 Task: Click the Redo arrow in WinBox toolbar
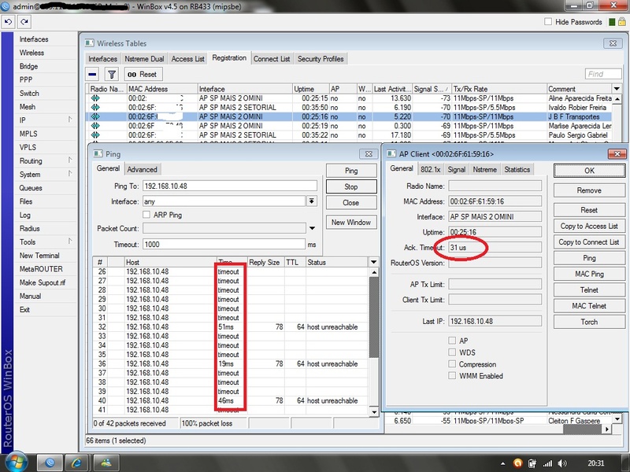tap(24, 22)
